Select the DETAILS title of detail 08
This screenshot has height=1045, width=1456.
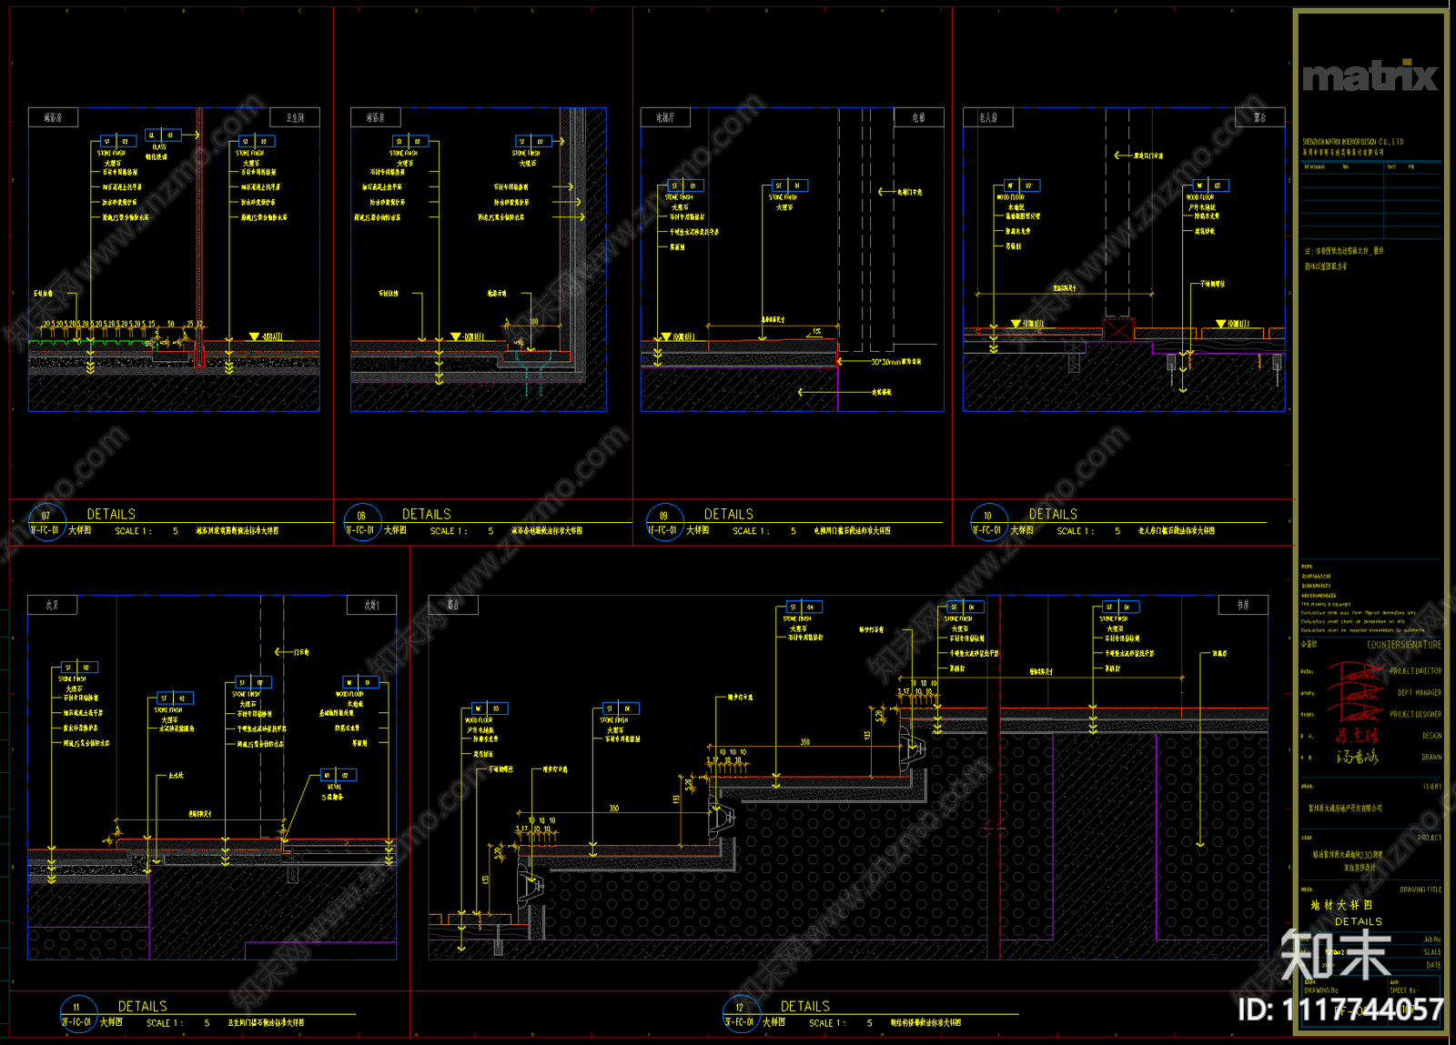click(427, 514)
